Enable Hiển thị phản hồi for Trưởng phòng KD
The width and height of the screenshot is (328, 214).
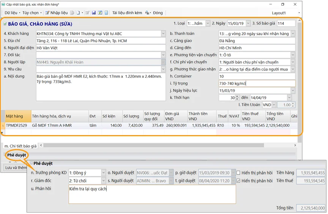point(238,173)
